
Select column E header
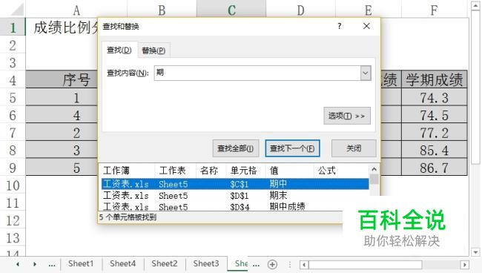point(369,10)
